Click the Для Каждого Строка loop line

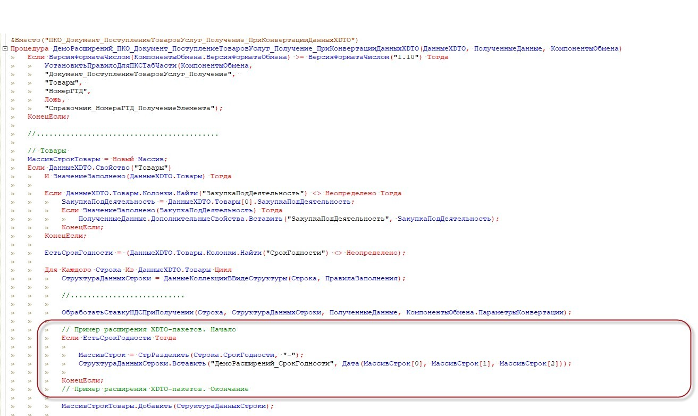138,270
